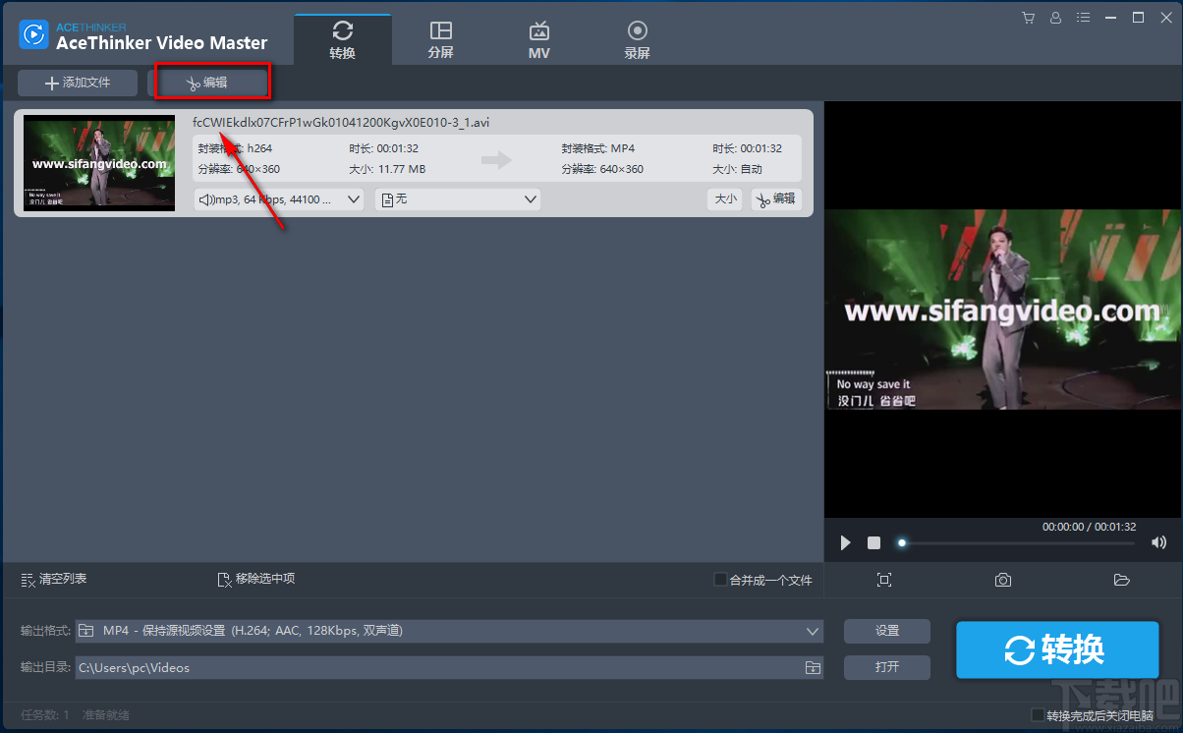Screen dimensions: 1183x733
Task: Switch to the 录屏 screen record tab
Action: 637,38
